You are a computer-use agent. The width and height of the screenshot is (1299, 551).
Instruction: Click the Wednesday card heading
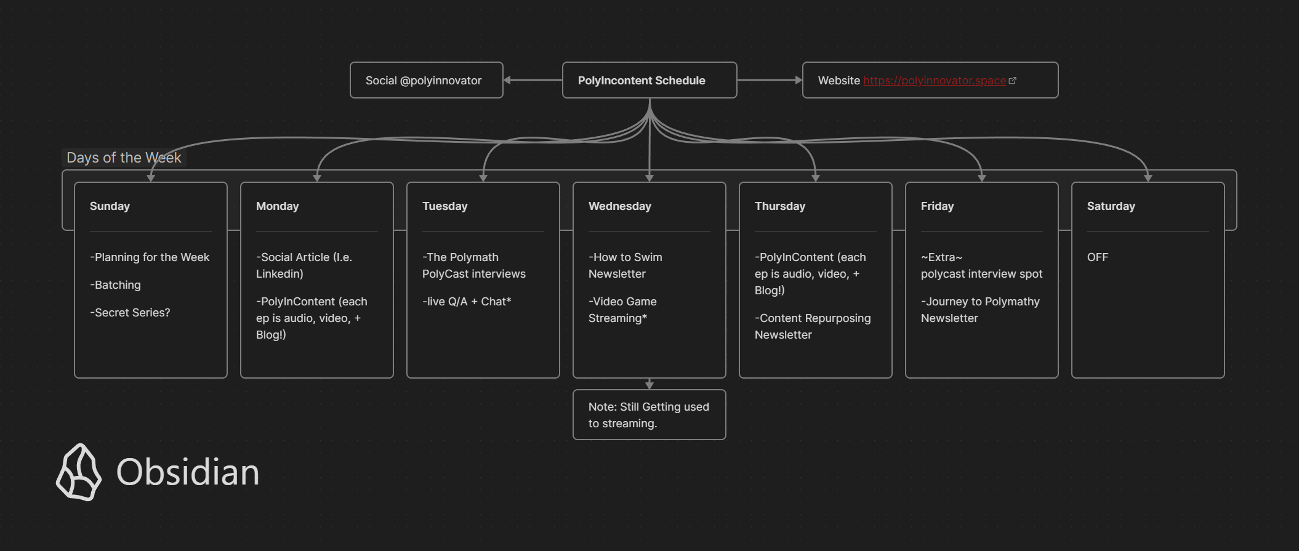click(619, 206)
